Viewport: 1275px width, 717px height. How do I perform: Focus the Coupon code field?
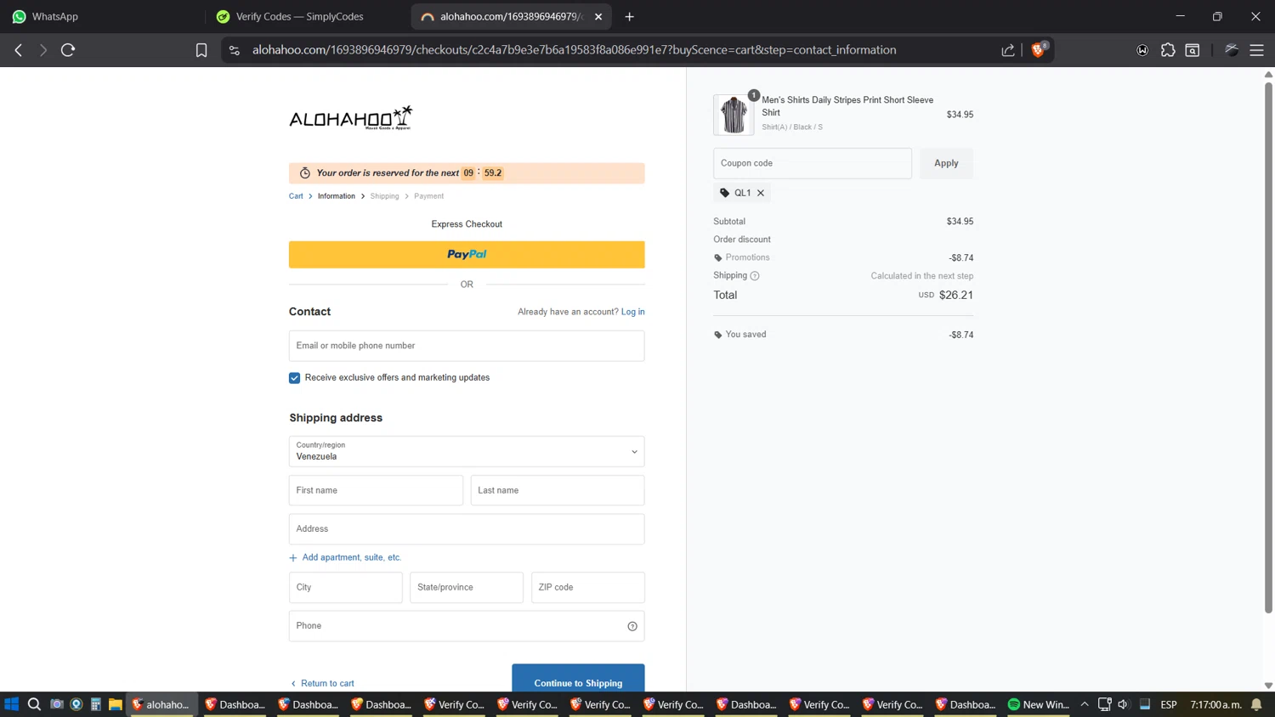tap(813, 163)
